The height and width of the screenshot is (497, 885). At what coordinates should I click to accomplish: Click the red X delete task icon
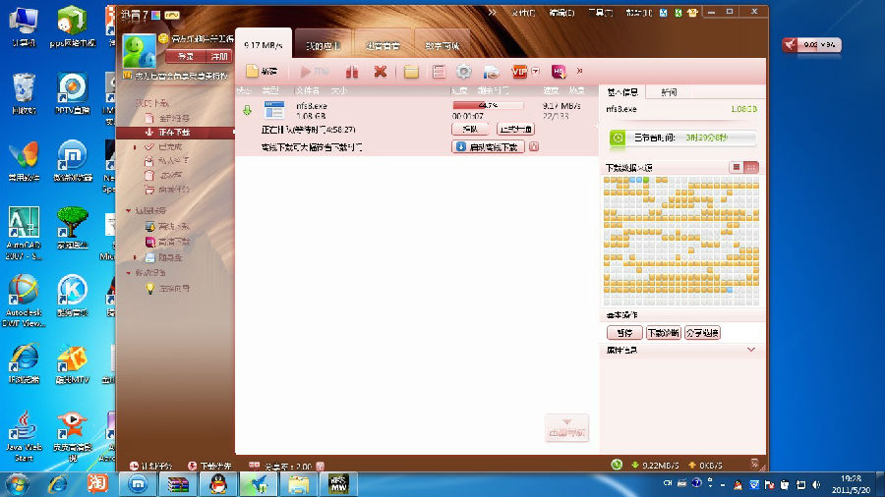tap(380, 72)
